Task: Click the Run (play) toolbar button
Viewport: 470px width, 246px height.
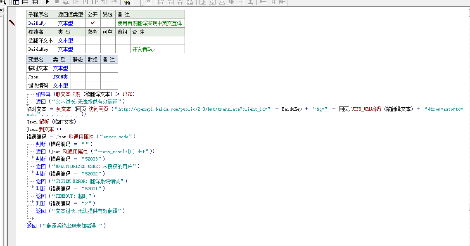Action: click(47, 2)
